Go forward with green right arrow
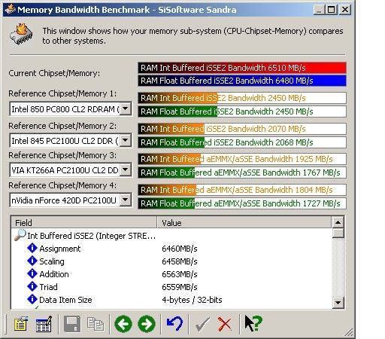This screenshot has height=339, width=385. point(147,324)
